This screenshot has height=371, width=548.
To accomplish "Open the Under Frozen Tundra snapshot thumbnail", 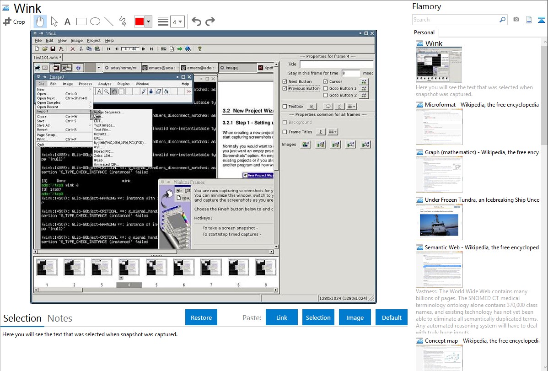I will [439, 222].
